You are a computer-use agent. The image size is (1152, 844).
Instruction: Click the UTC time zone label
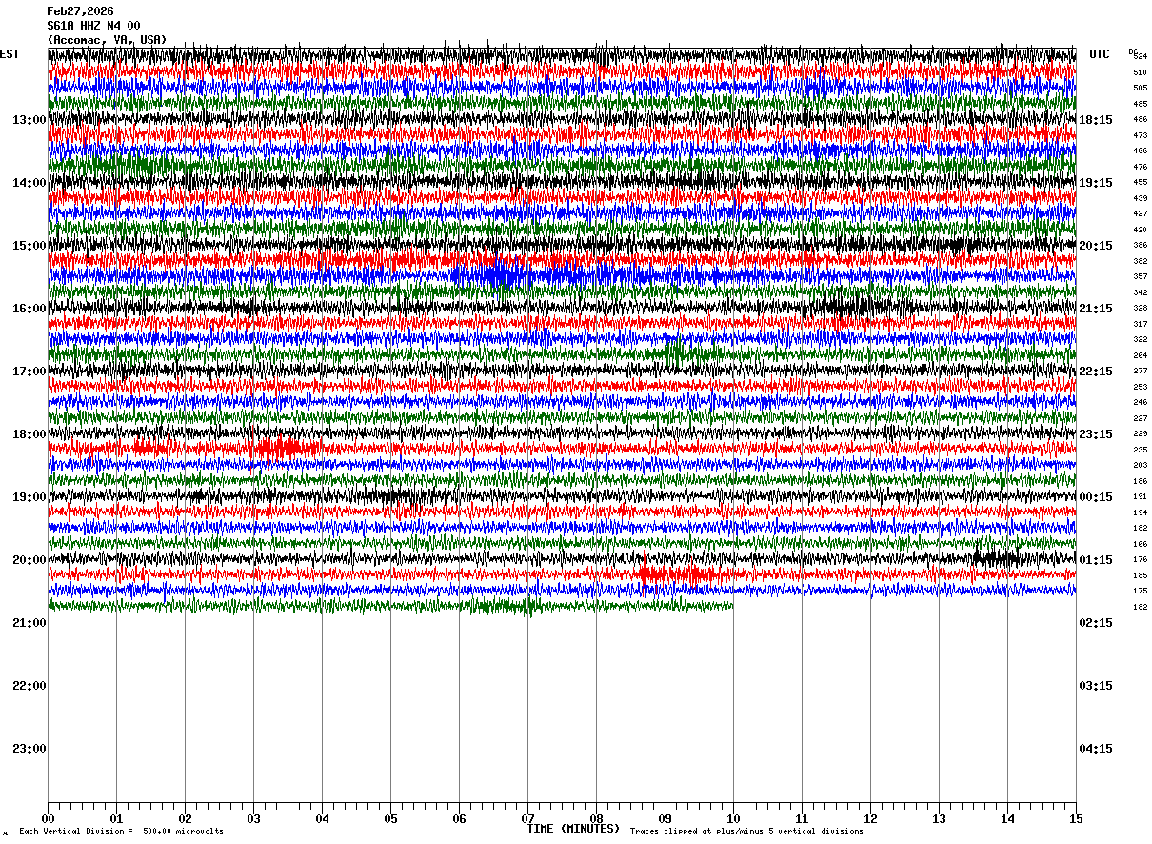pos(1100,54)
